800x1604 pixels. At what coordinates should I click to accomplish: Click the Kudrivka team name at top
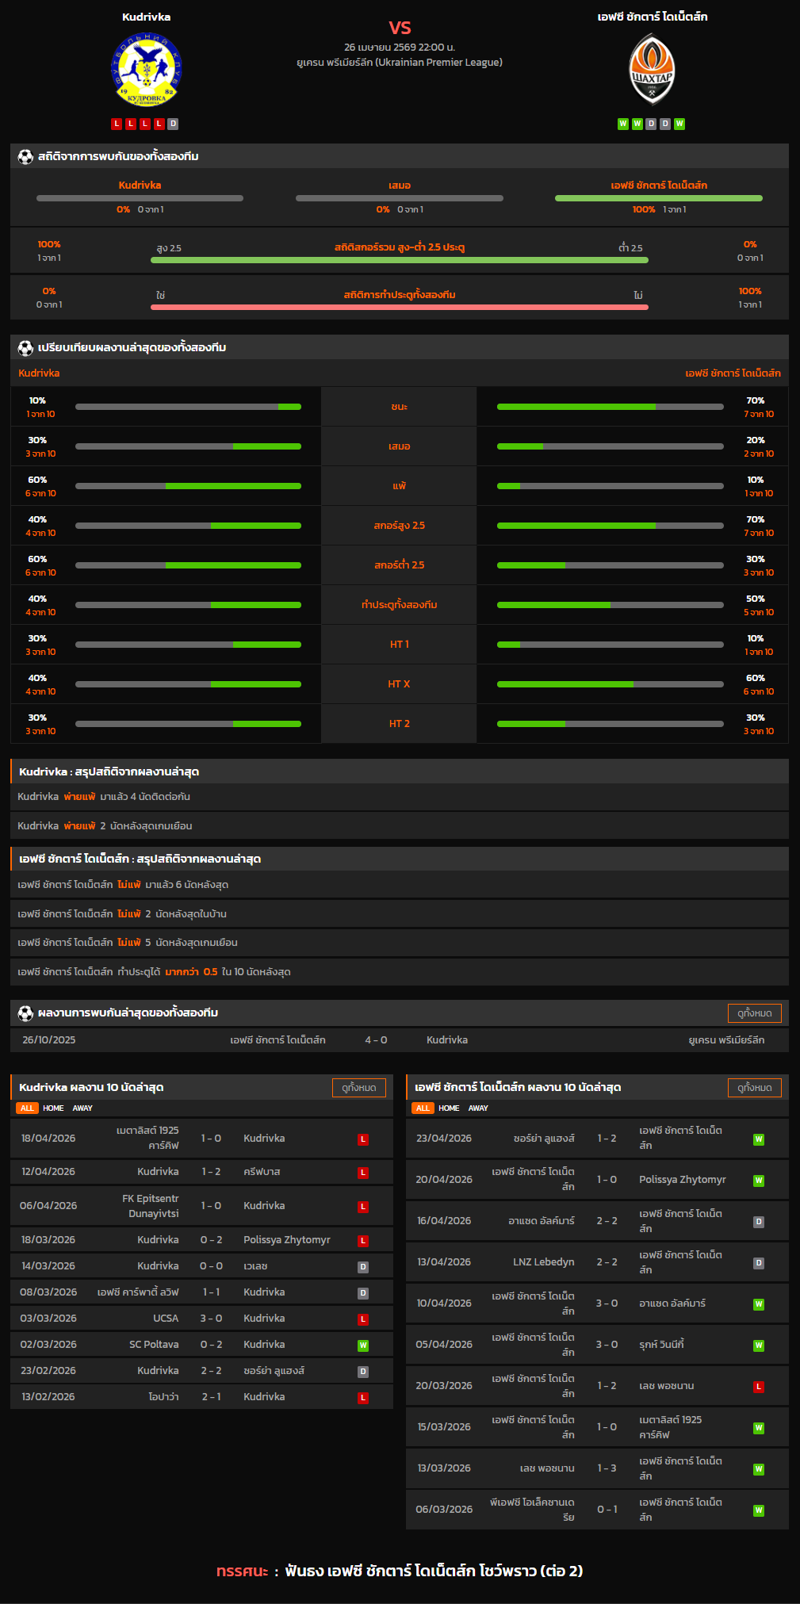point(146,17)
